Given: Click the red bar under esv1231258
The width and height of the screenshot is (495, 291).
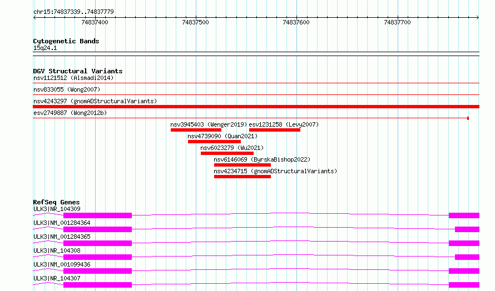Looking at the screenshot, I should coord(275,130).
